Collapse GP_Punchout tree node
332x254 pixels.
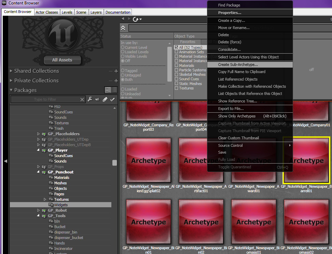tap(38, 172)
